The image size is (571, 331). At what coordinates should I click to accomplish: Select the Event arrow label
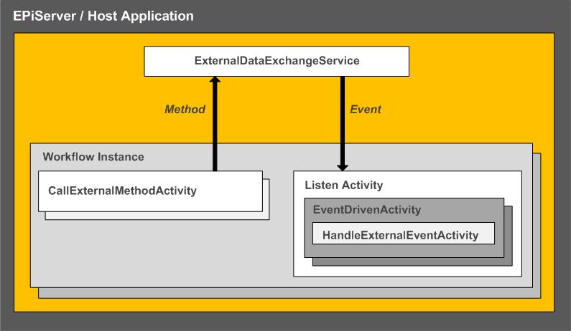[366, 110]
